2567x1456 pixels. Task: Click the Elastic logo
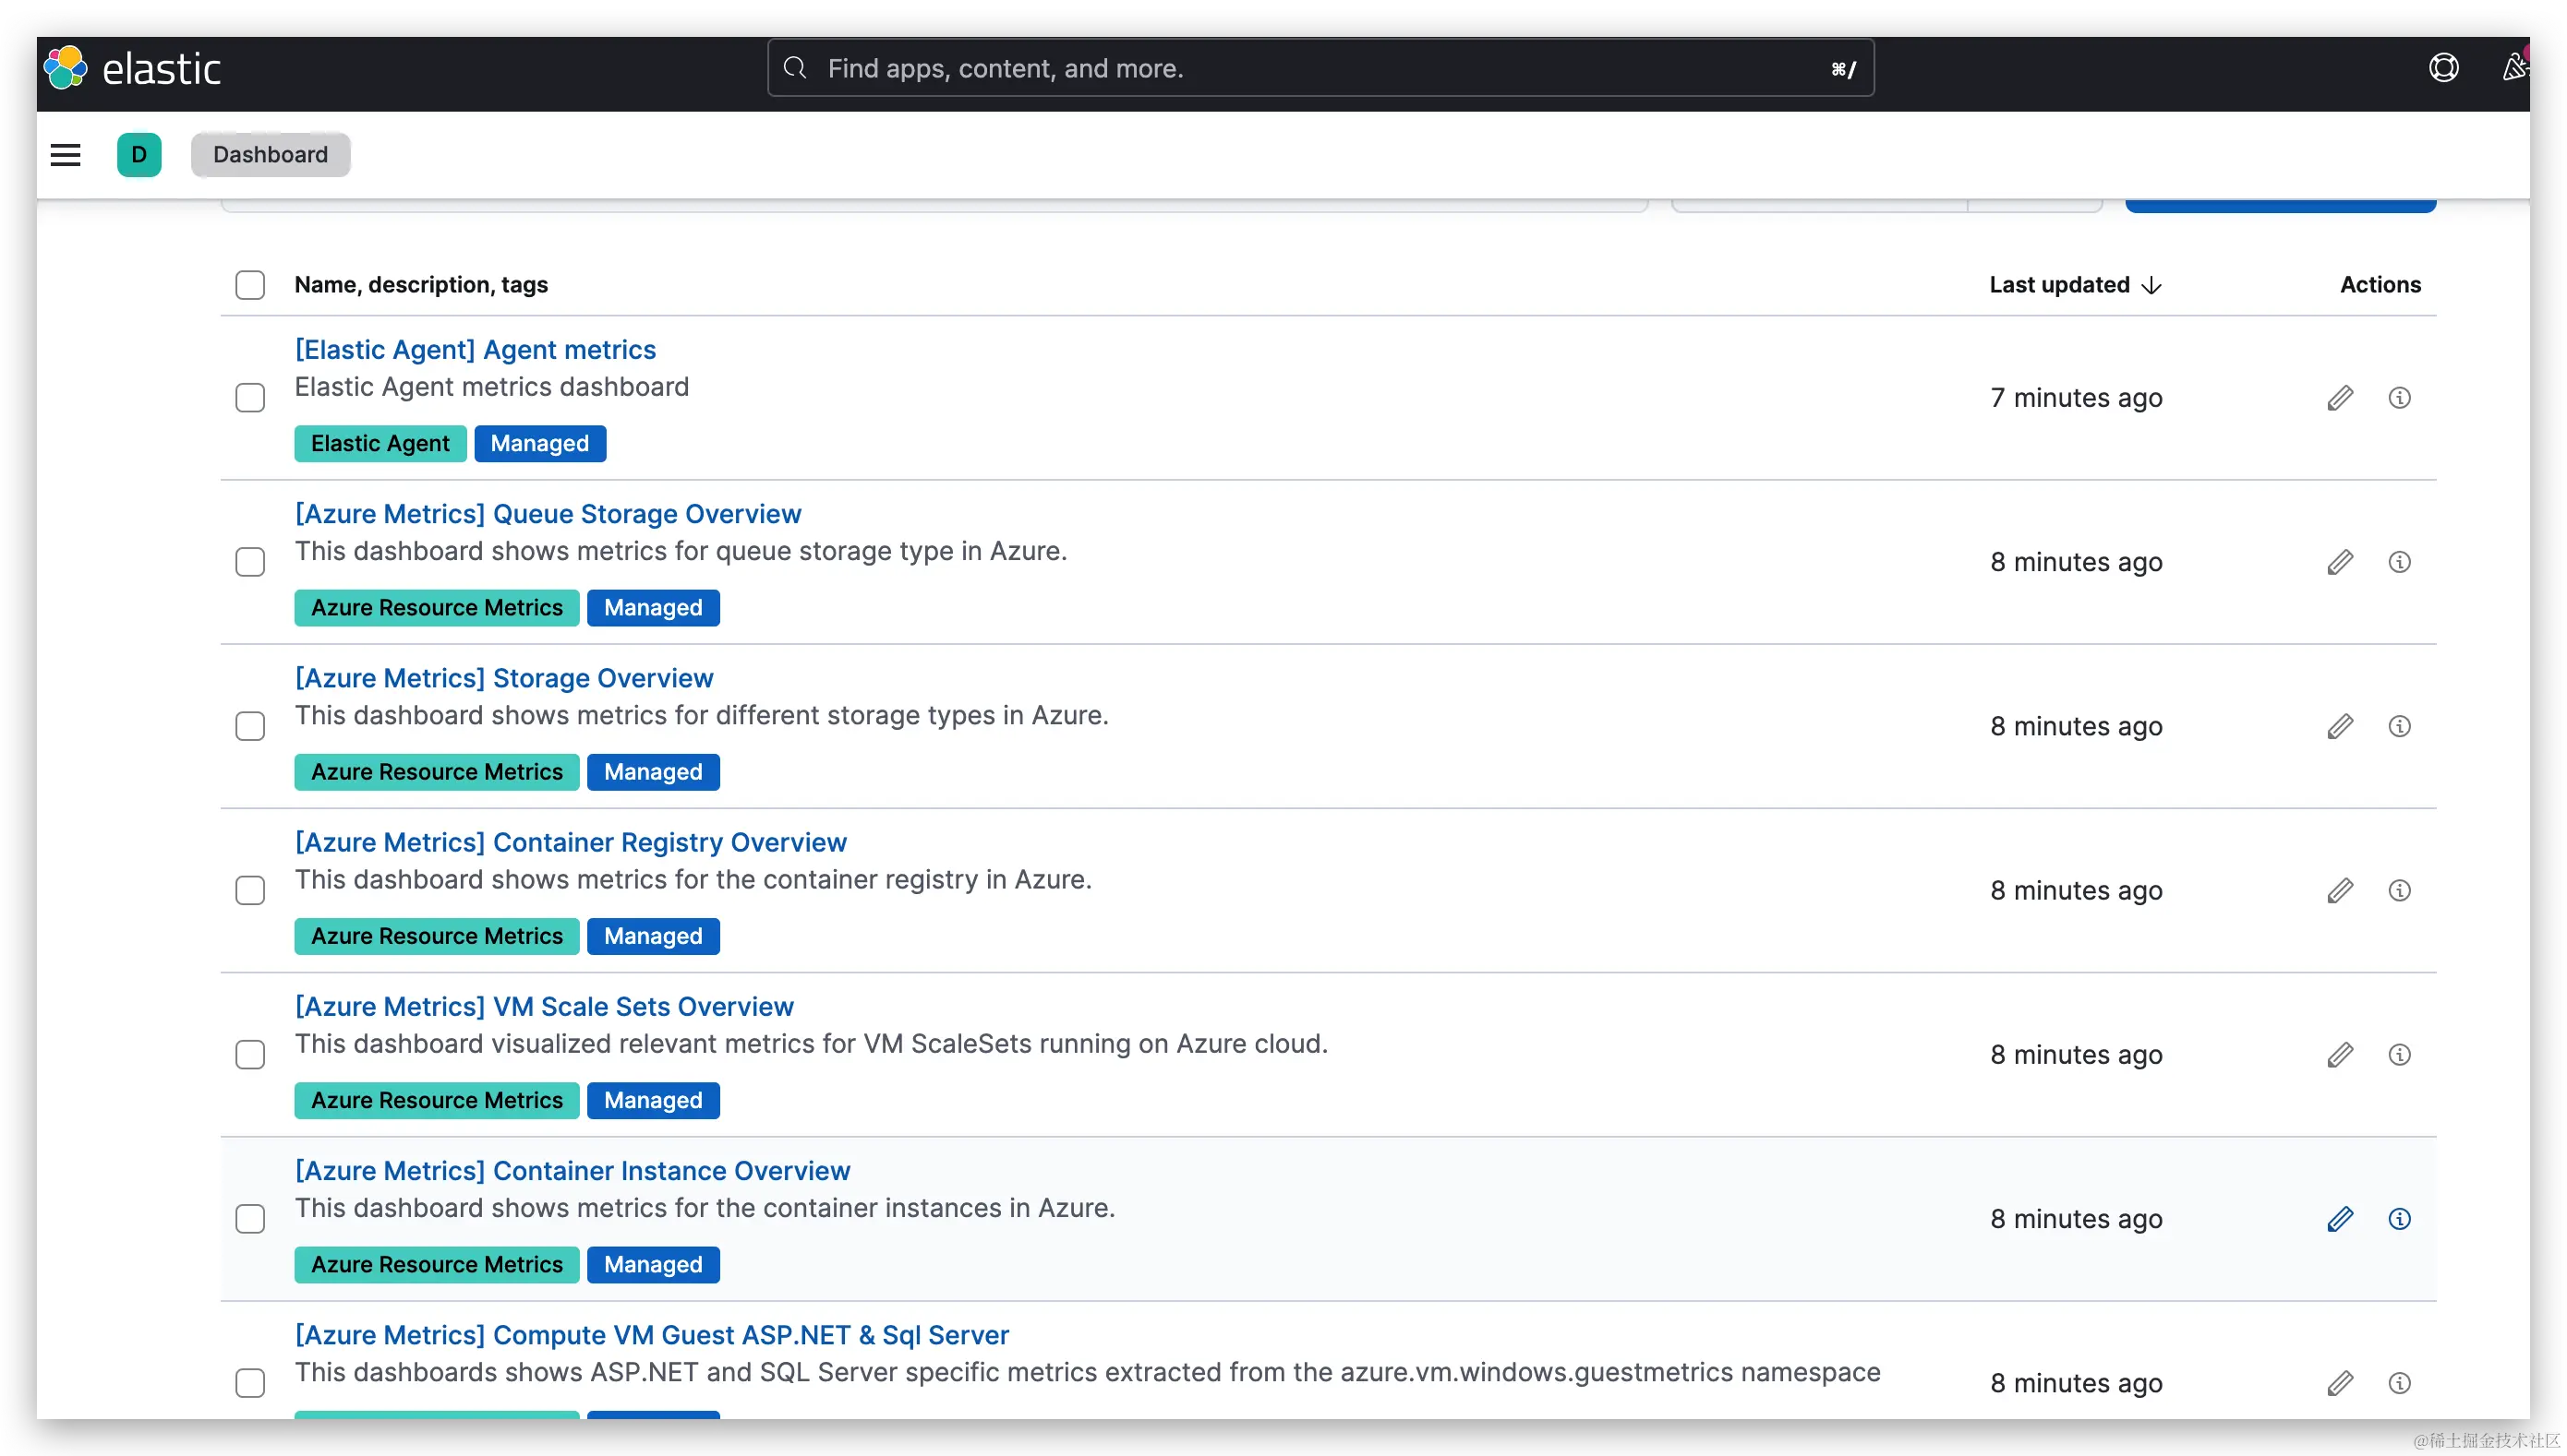pyautogui.click(x=131, y=68)
